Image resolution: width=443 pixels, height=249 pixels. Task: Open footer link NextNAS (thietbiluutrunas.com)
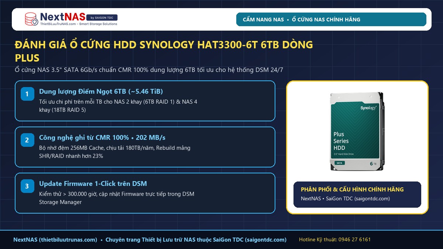click(x=55, y=240)
